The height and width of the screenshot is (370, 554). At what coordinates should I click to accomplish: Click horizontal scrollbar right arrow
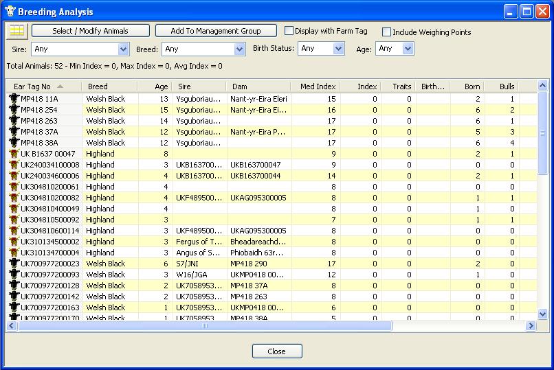click(x=531, y=325)
